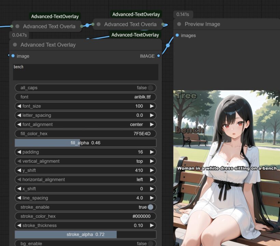Select the Preview Image node title
280x246 pixels.
[x=202, y=24]
